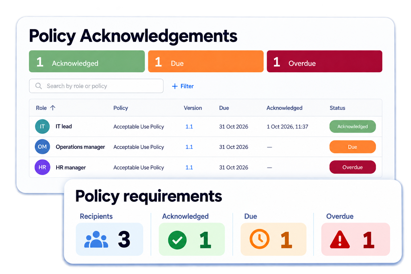Click the green checkmark Acknowledged icon
Viewport: 411px width, 274px height.
coord(177,240)
